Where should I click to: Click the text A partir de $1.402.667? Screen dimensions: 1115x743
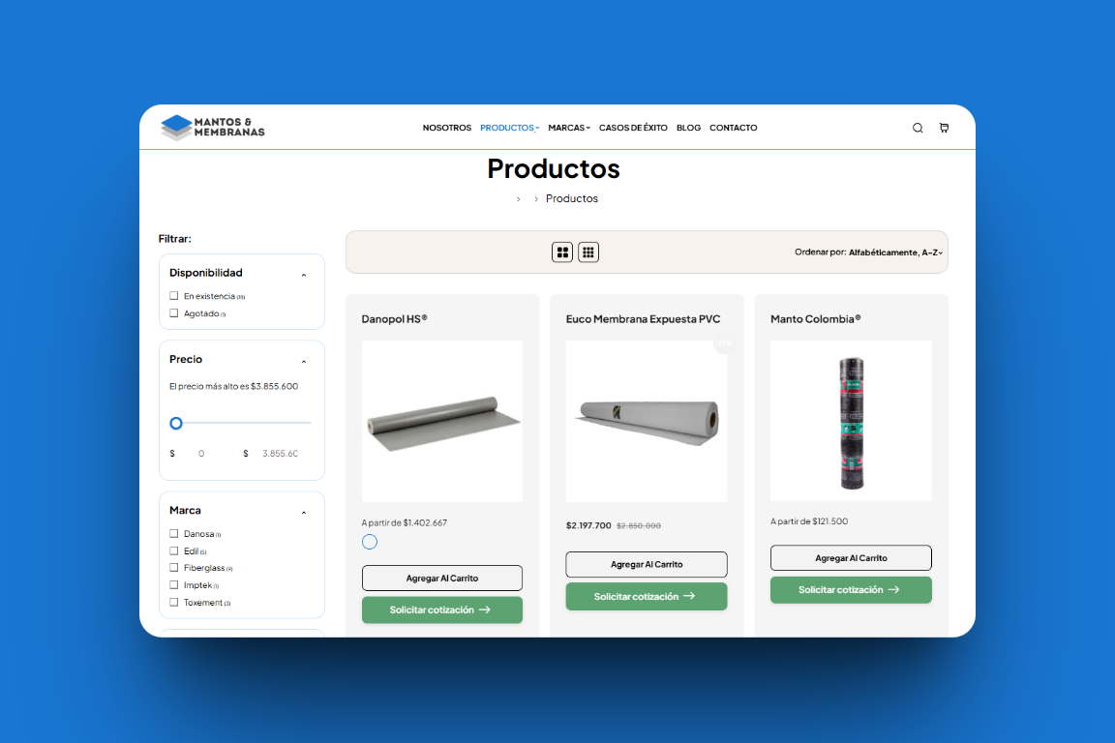pos(405,522)
